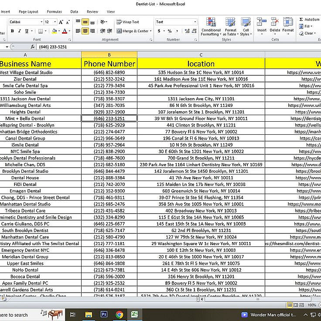Expand the Text number format dropdown
The image size is (321, 321).
click(195, 22)
